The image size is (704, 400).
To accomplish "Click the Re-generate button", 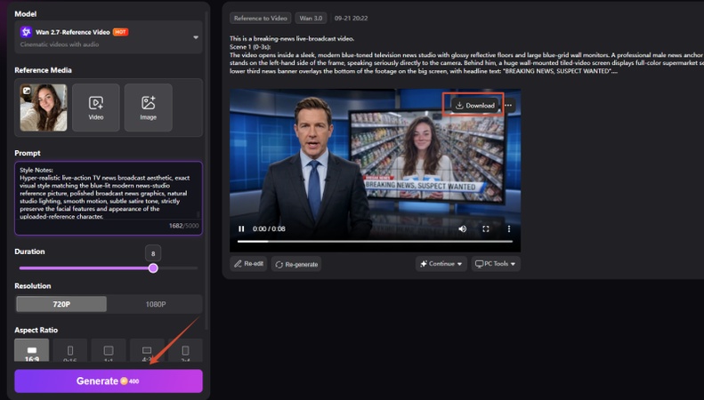I will pos(296,264).
